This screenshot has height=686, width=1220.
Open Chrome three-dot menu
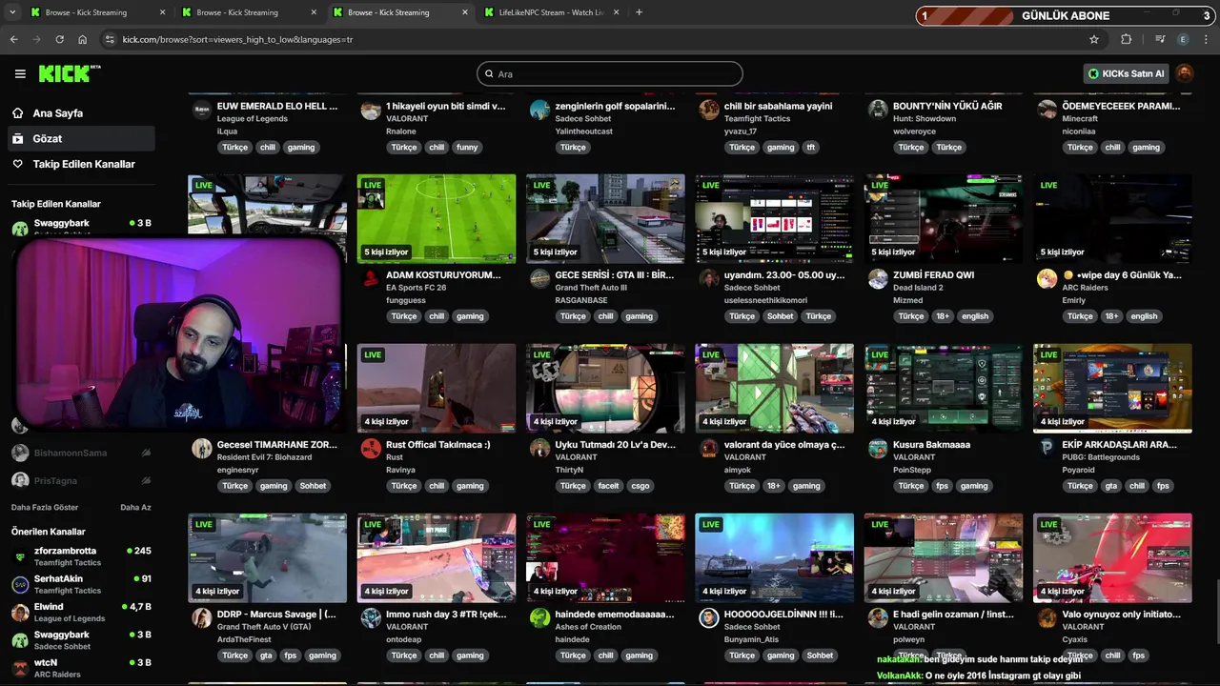coord(1207,39)
